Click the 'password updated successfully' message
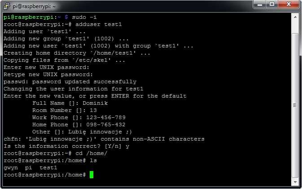 [84, 82]
